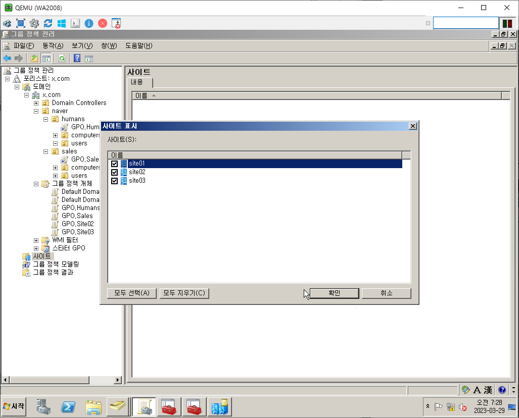
Task: Open Help with the blue question-mark icon
Action: (x=77, y=59)
